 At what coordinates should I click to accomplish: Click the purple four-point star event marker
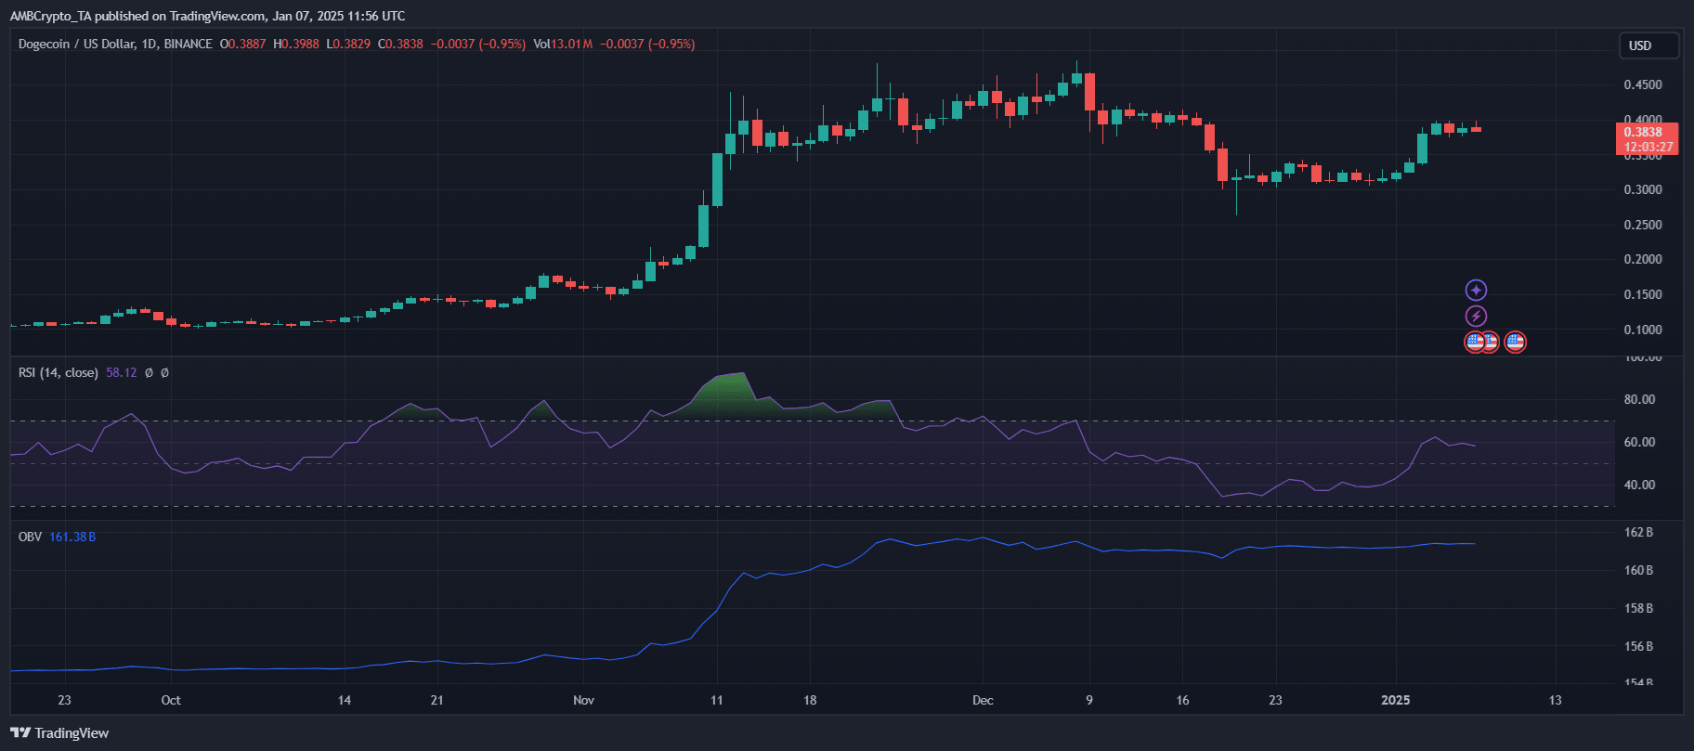(1476, 291)
